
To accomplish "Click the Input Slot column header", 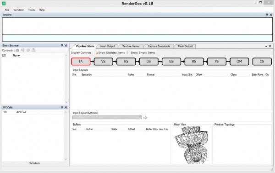I will [x=187, y=74].
